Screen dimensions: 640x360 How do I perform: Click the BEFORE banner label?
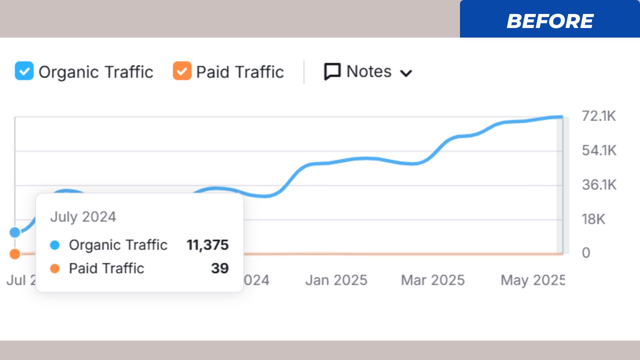tap(550, 21)
